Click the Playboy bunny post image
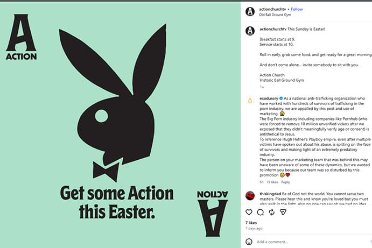 [x=120, y=124]
